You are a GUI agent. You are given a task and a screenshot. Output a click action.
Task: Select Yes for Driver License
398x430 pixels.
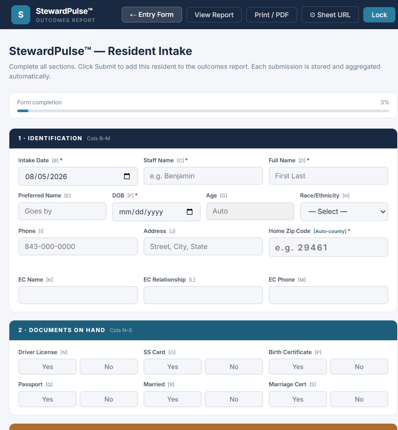pos(47,367)
